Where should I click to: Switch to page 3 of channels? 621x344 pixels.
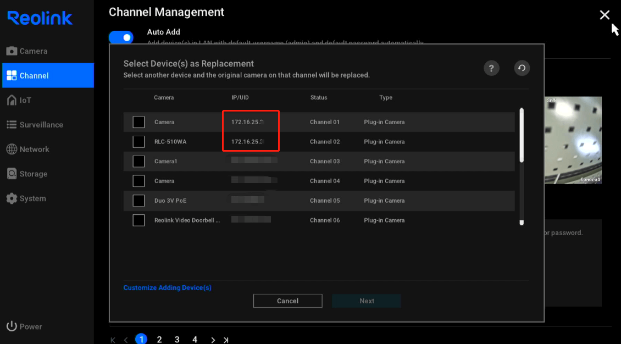pos(177,340)
